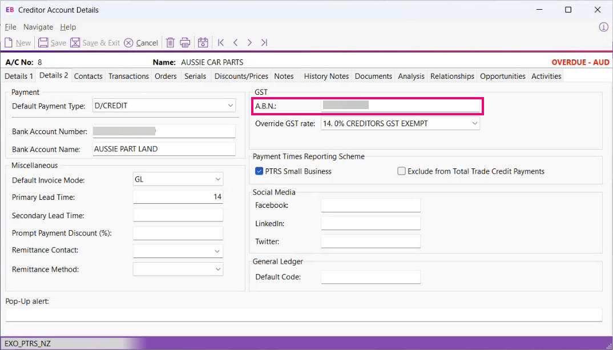Click the Save & Exit toolbar button
Screen dimensions: 613x350
[x=95, y=43]
